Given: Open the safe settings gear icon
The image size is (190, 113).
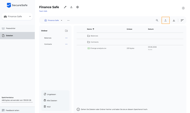Looking at the screenshot, I should click(77, 7).
